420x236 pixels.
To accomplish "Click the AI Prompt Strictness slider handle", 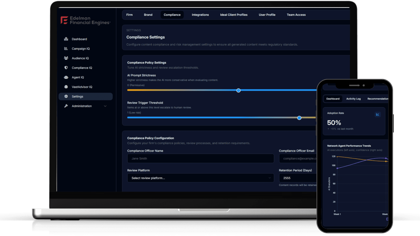I will click(238, 90).
